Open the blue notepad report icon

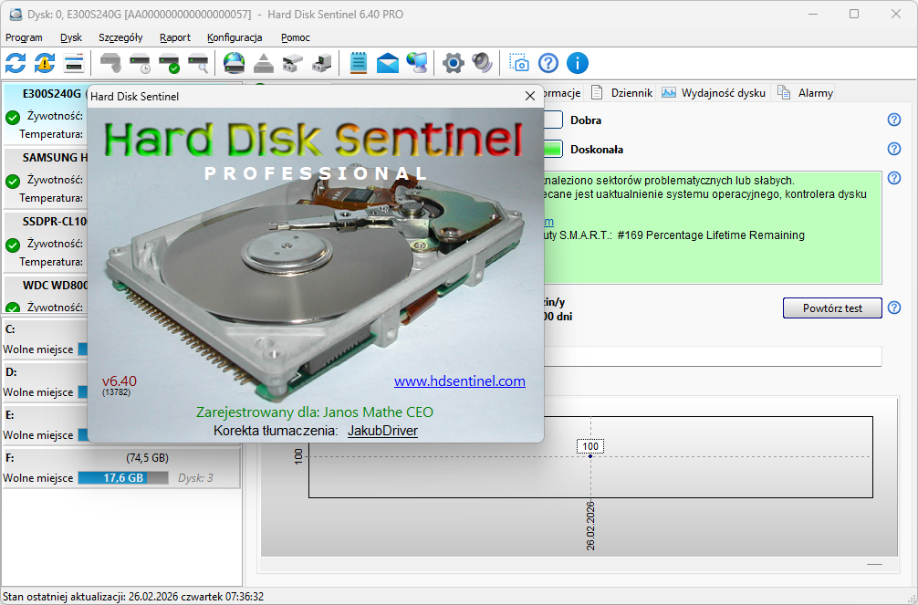click(359, 63)
